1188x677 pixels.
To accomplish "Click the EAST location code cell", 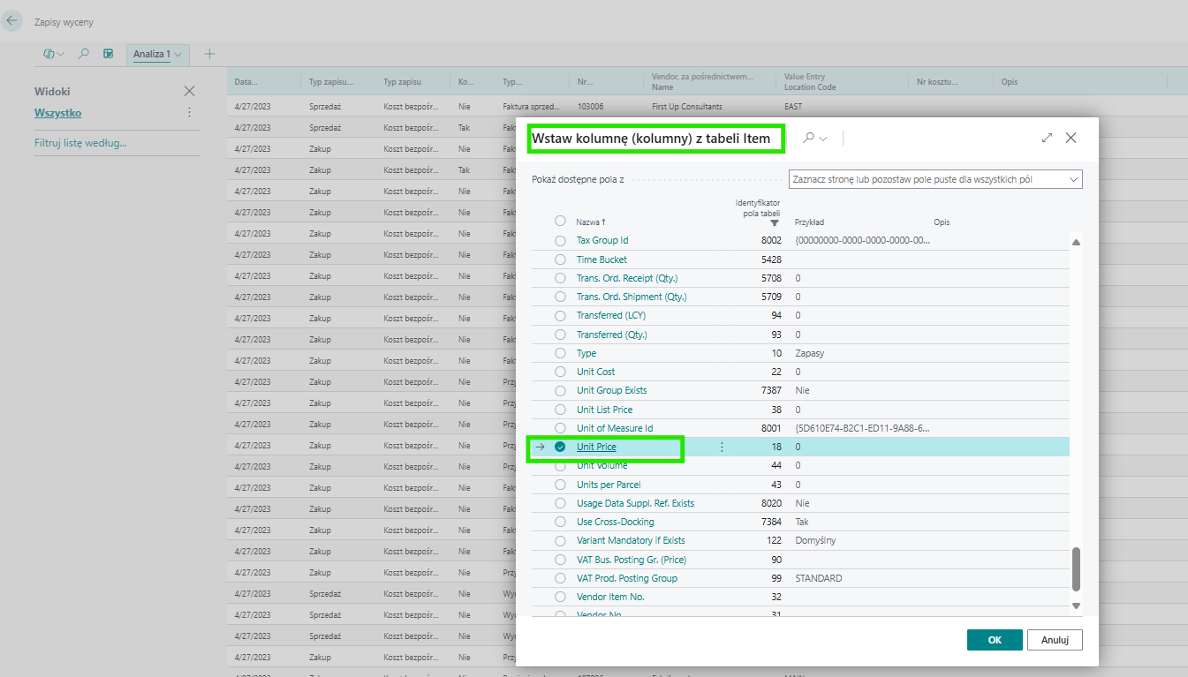I will (793, 106).
